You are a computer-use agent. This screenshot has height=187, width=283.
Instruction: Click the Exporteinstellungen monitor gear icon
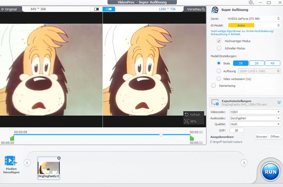coord(215,102)
